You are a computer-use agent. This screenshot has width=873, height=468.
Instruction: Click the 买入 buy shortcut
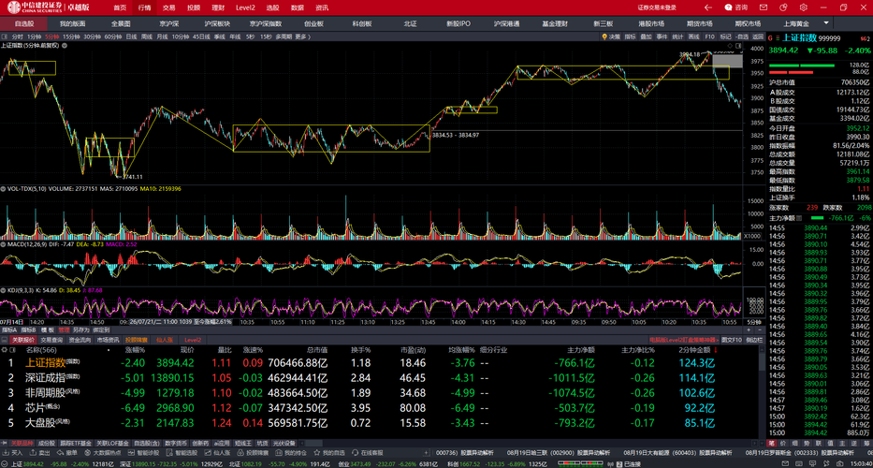13,453
